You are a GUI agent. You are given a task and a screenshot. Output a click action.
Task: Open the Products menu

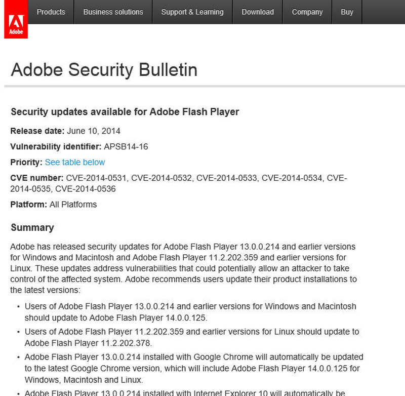(x=51, y=12)
